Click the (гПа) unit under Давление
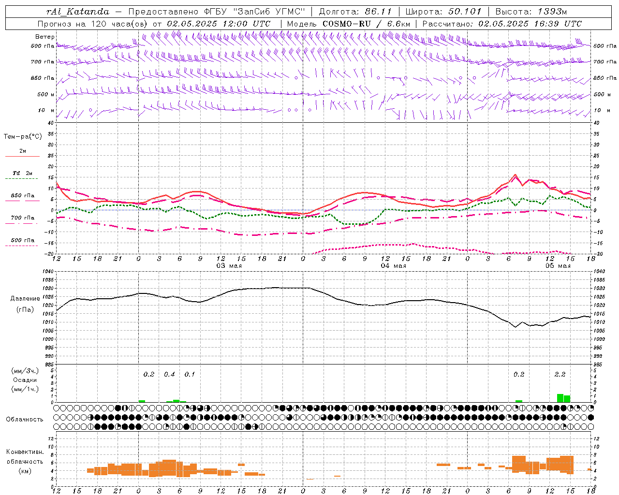Viewport: 619px width, 495px height. [x=25, y=310]
